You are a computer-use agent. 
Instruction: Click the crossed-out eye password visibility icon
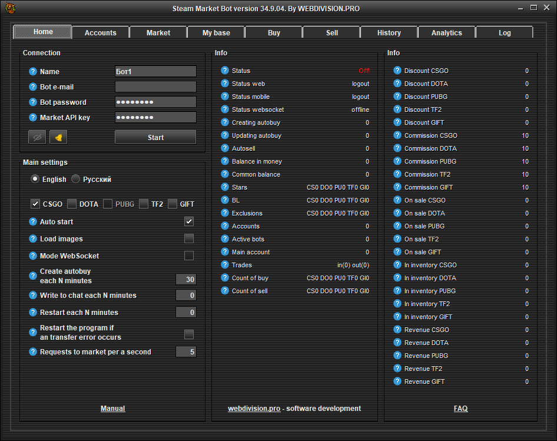click(37, 137)
